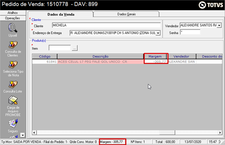Sort by the Descrição column header
Screen dimensions: 225x145
[x=100, y=57]
